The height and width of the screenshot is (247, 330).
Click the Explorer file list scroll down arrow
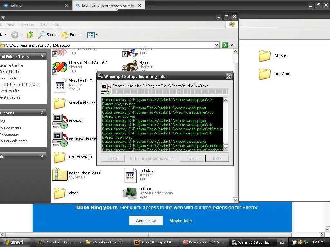236,200
